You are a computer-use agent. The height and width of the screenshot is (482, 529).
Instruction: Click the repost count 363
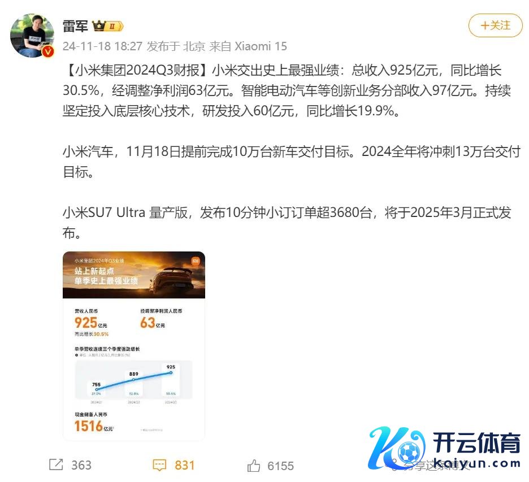pos(81,465)
